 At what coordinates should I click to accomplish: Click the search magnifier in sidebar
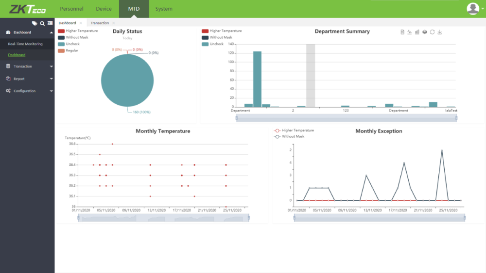(x=42, y=23)
